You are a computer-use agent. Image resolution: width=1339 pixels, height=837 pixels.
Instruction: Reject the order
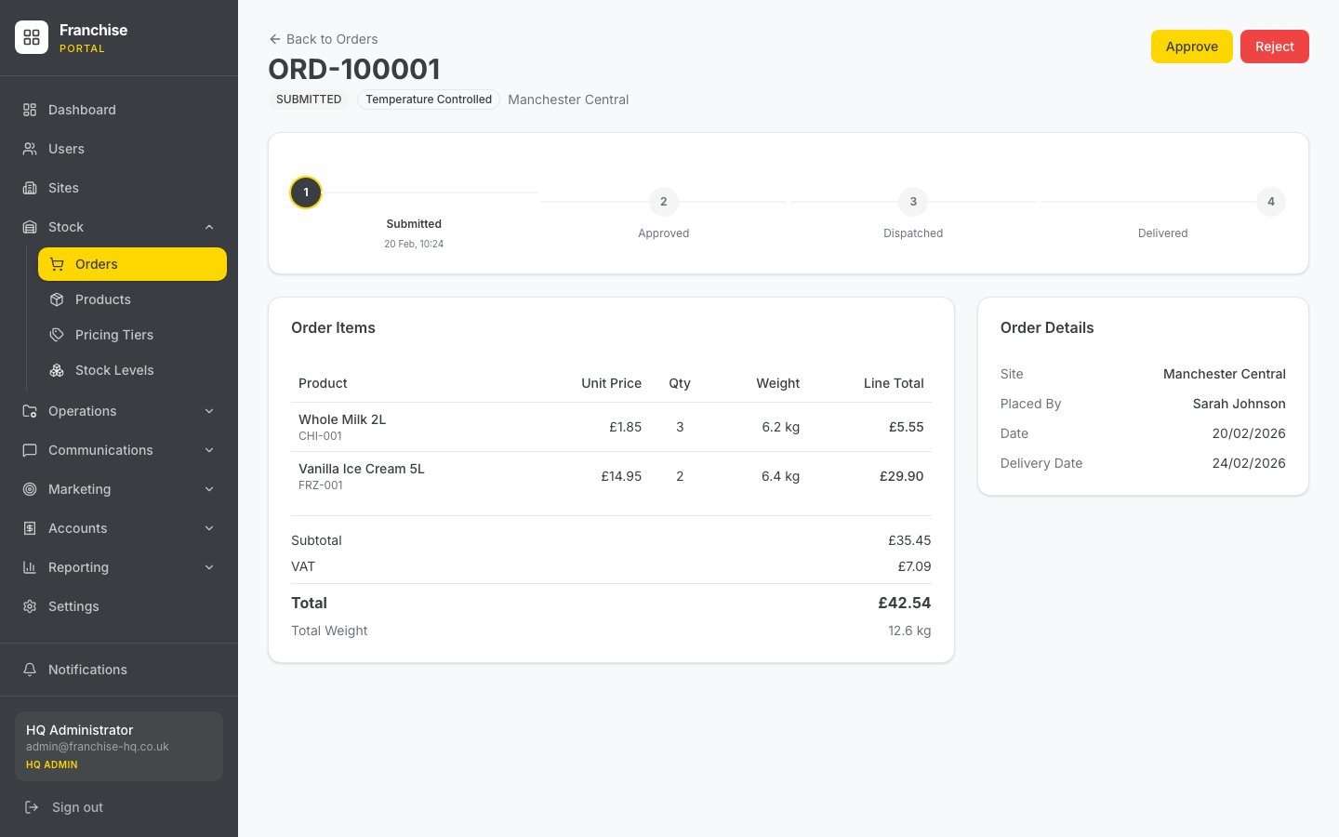[x=1274, y=46]
